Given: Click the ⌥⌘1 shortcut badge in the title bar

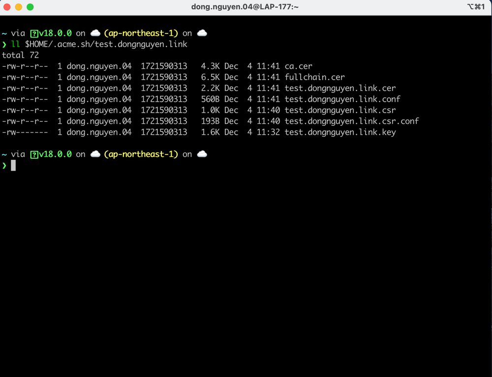Looking at the screenshot, I should click(475, 7).
